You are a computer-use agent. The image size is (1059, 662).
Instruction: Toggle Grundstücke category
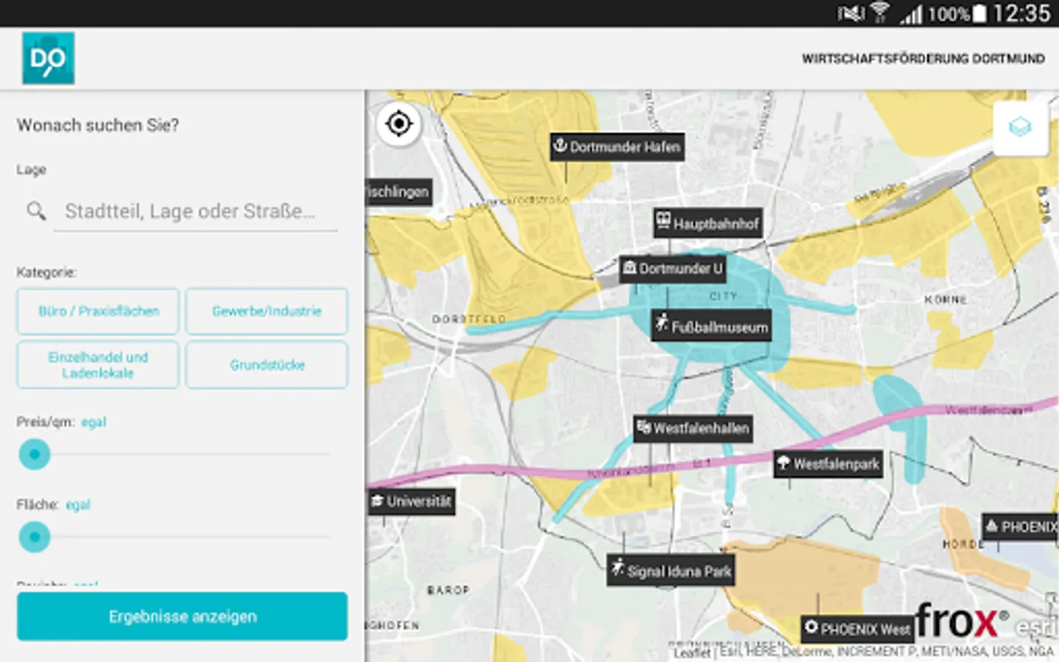pyautogui.click(x=266, y=365)
